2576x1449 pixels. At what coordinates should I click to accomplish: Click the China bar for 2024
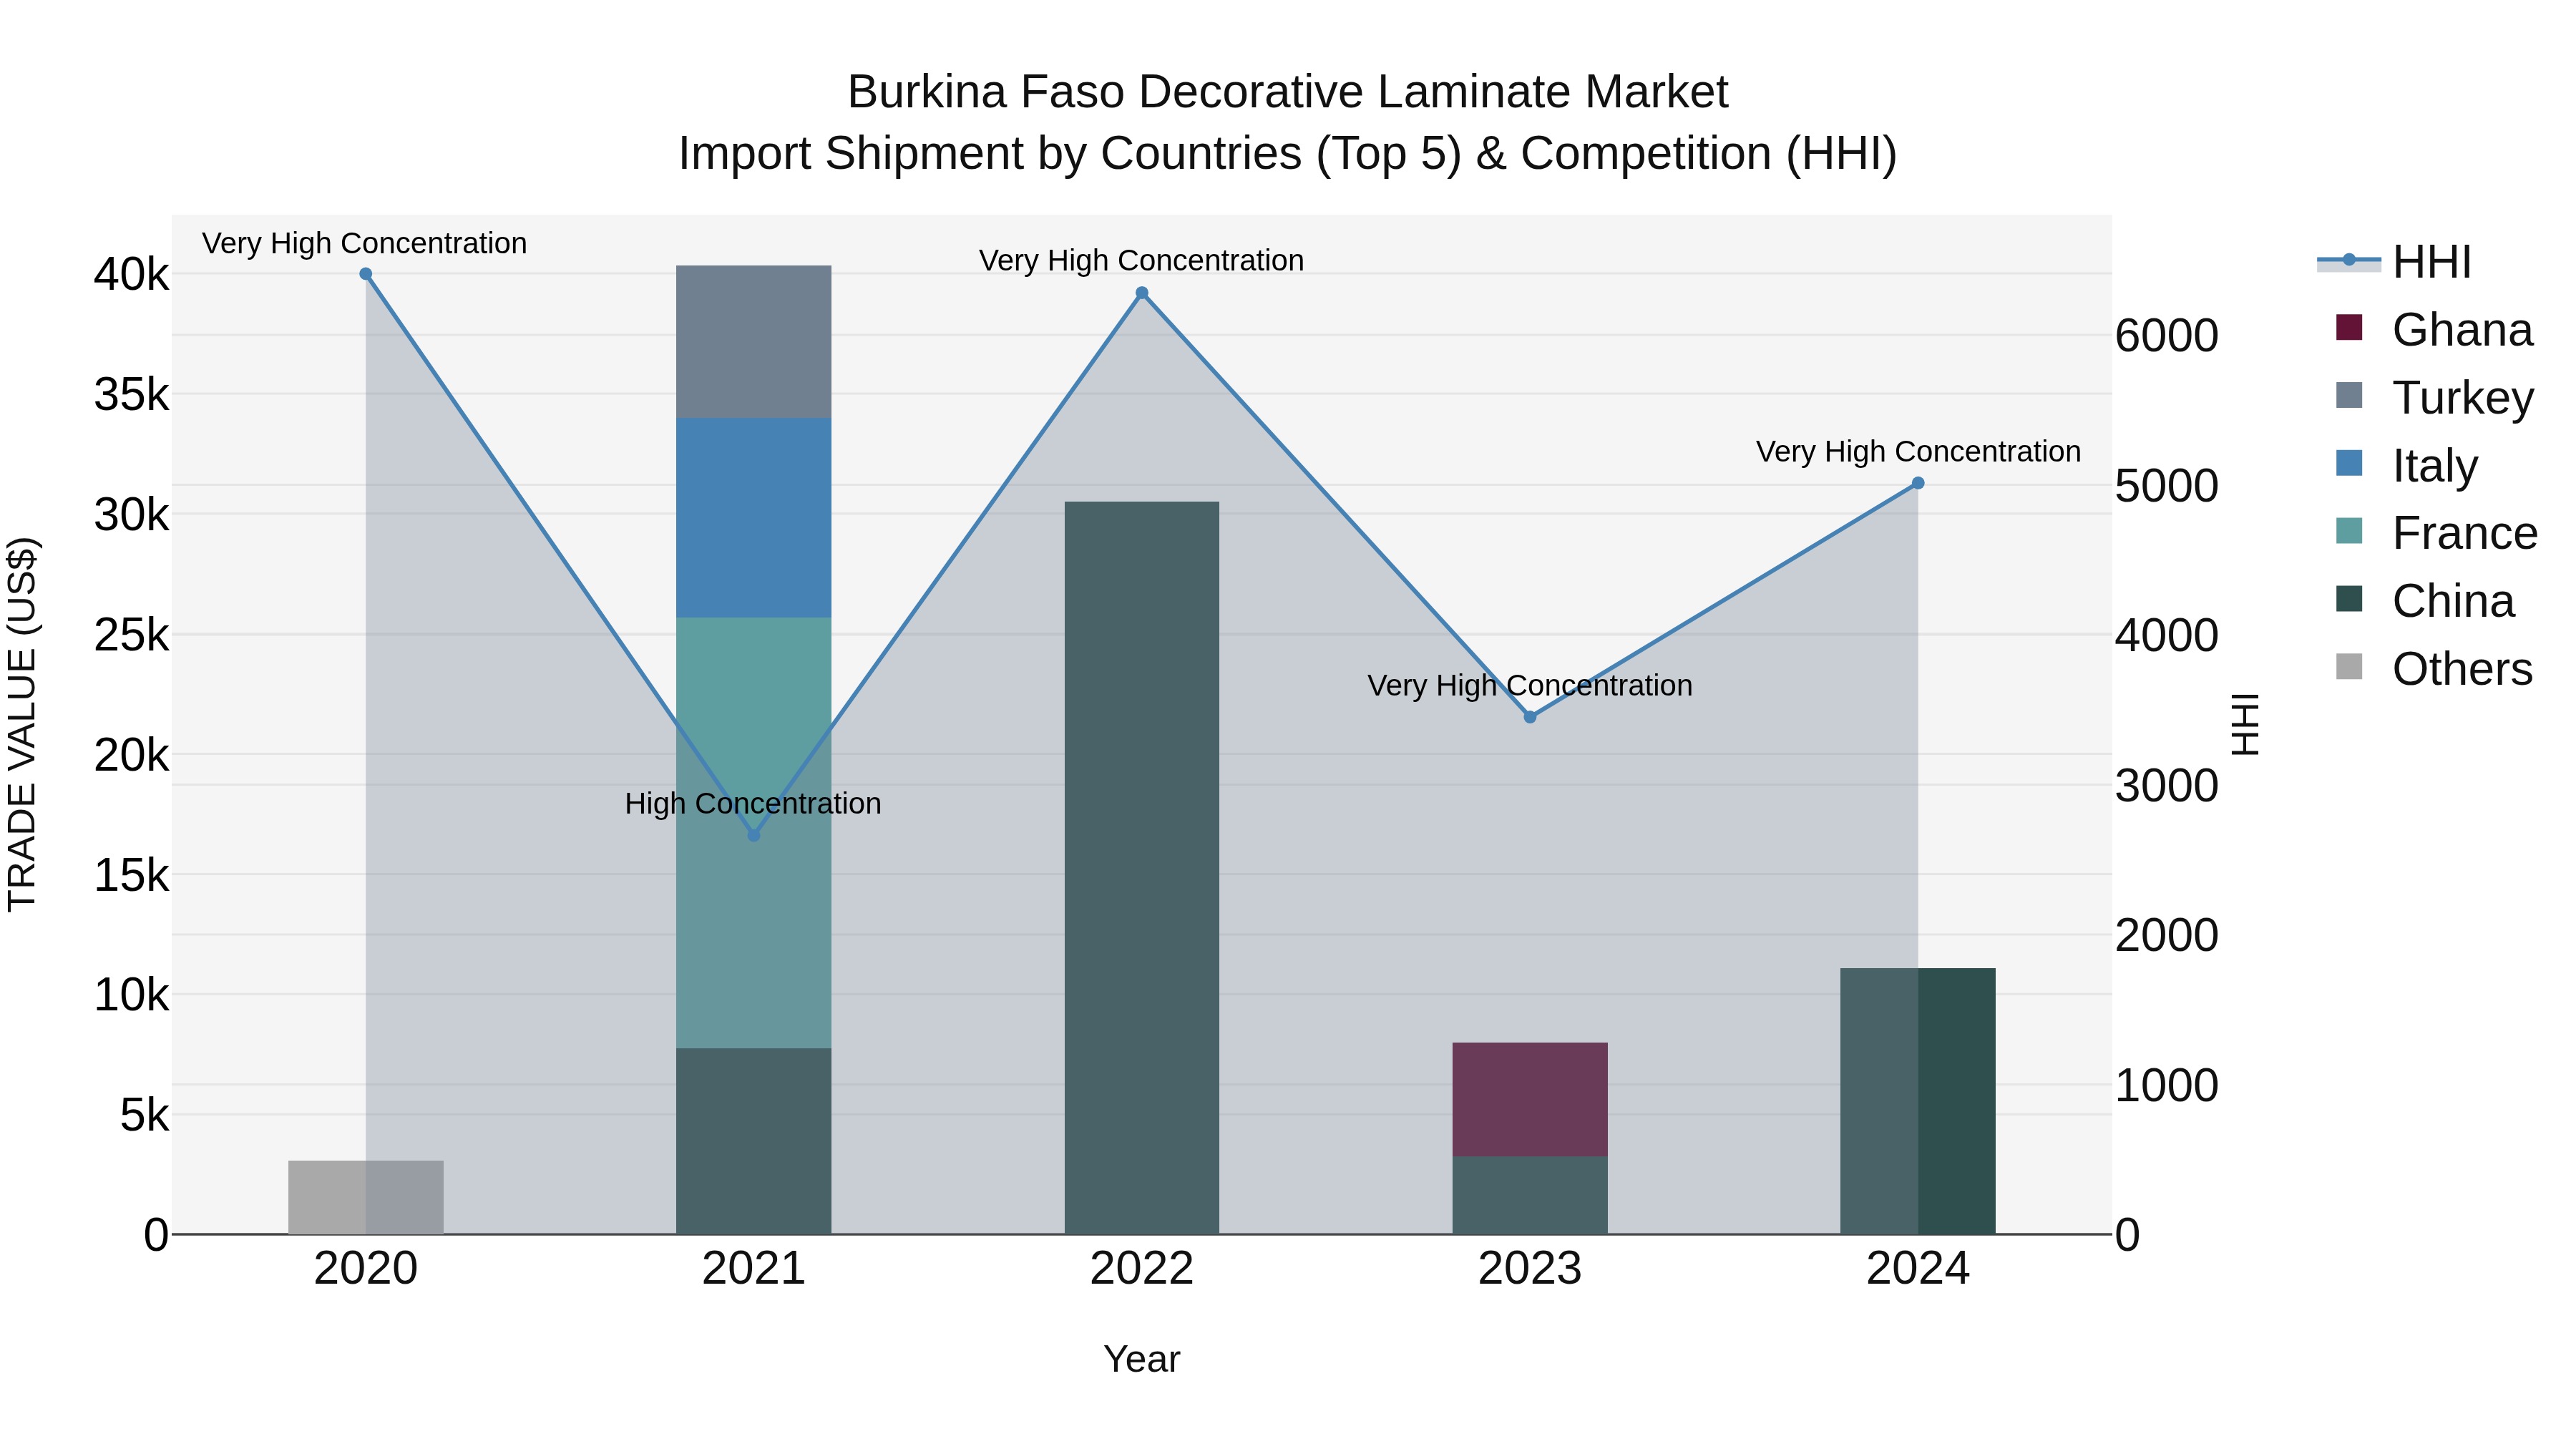coord(1918,1101)
